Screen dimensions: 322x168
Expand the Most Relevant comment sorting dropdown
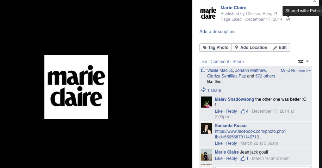point(296,71)
